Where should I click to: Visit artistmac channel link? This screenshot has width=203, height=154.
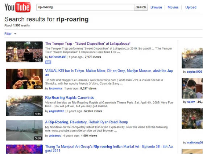pos(55,136)
